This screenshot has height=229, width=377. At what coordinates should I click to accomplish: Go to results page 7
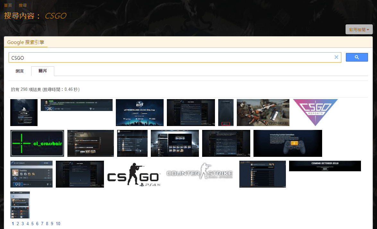click(x=42, y=224)
